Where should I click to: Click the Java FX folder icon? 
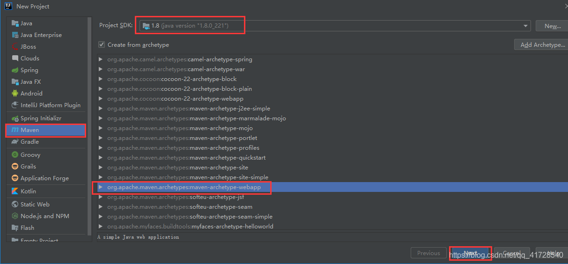[15, 81]
